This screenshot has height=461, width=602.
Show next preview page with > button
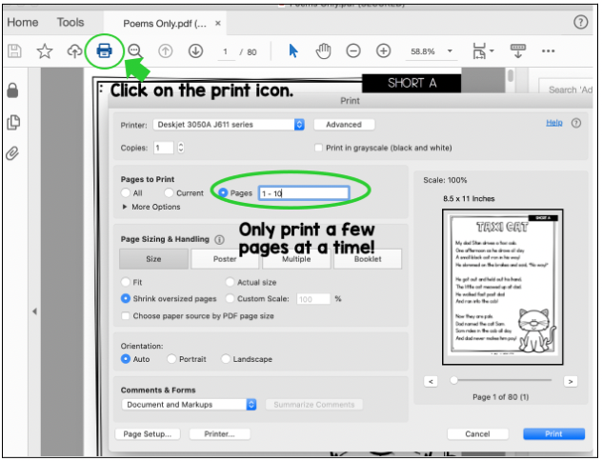coord(571,382)
